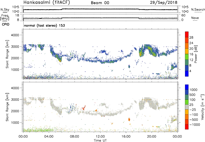Click the "Nave" legend label
Viewport: 205px width, 142px height.
tap(195, 18)
